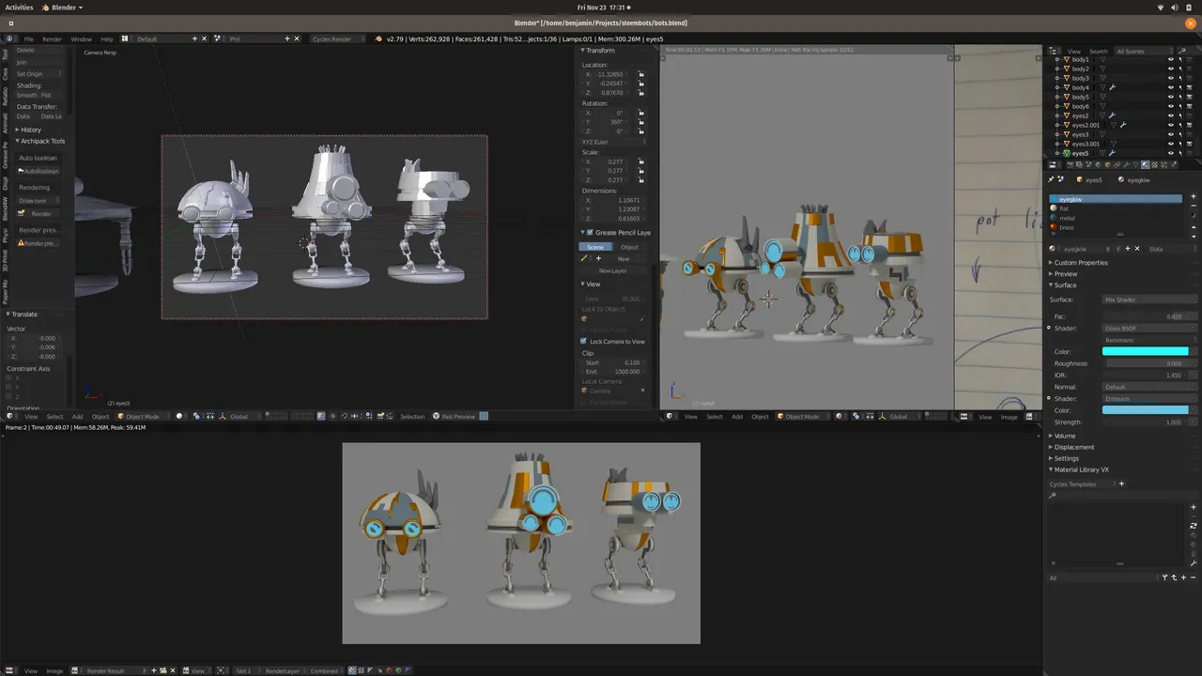Enable Lock Camera to View checkbox

tap(583, 341)
